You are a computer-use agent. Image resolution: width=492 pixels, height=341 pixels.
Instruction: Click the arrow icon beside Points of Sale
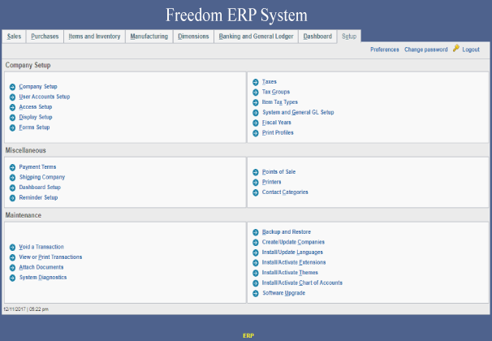pyautogui.click(x=256, y=172)
